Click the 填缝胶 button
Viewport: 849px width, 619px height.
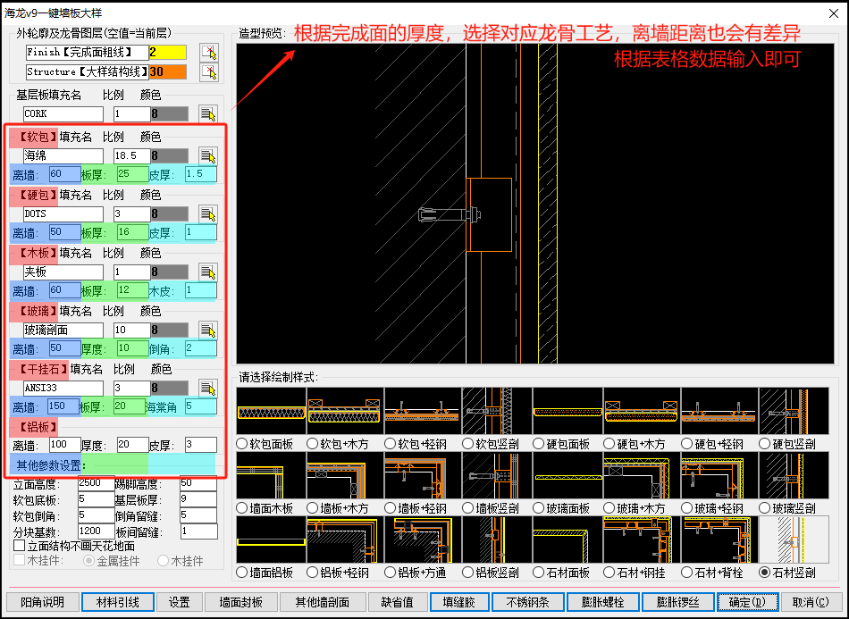[459, 602]
